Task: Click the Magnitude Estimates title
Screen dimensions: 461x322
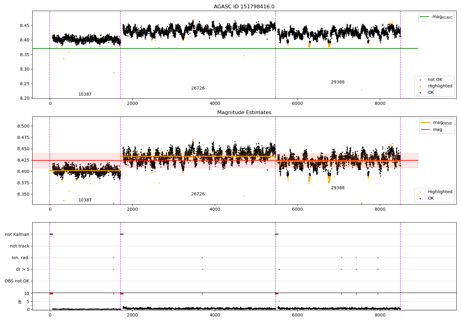Action: click(x=244, y=113)
